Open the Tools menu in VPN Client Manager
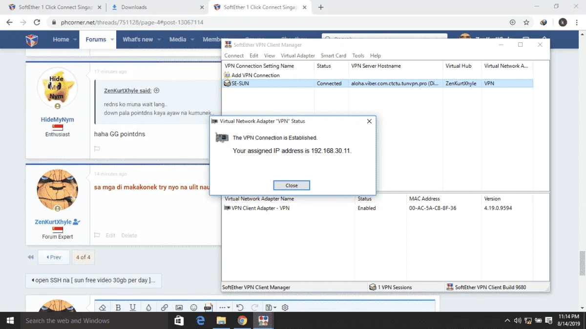The height and width of the screenshot is (329, 586). click(x=358, y=56)
